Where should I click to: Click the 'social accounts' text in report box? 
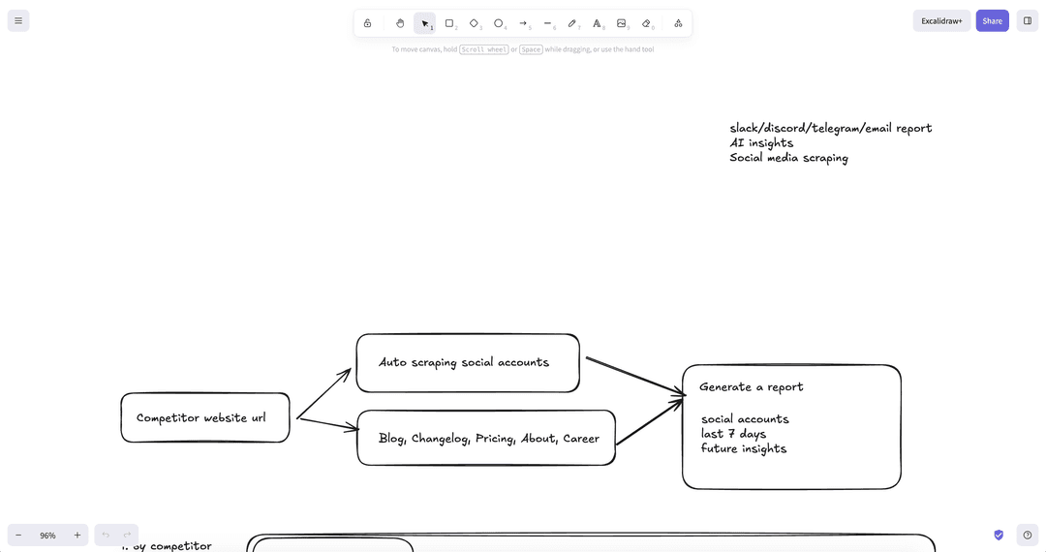745,419
